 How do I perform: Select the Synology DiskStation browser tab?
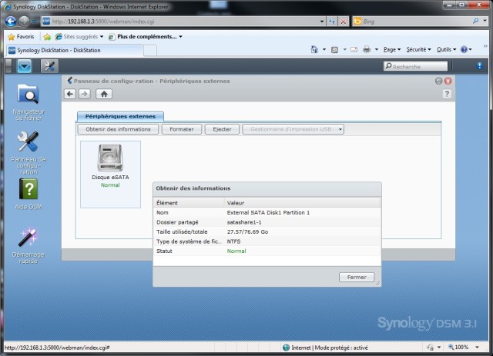(74, 50)
